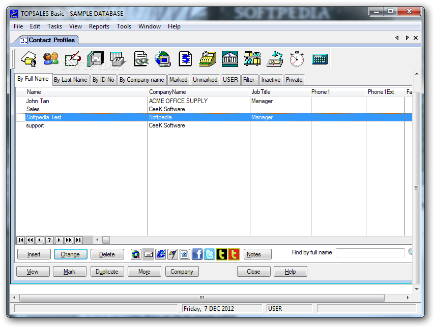Image resolution: width=435 pixels, height=328 pixels.
Task: Open the address book card icon
Action: (x=96, y=59)
